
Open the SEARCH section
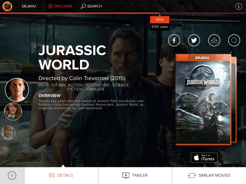(91, 6)
